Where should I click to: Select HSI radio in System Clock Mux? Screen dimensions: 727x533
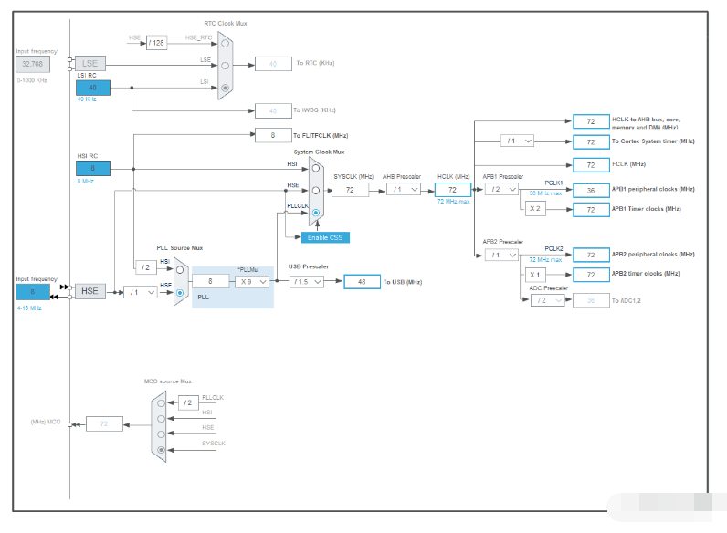pos(316,168)
